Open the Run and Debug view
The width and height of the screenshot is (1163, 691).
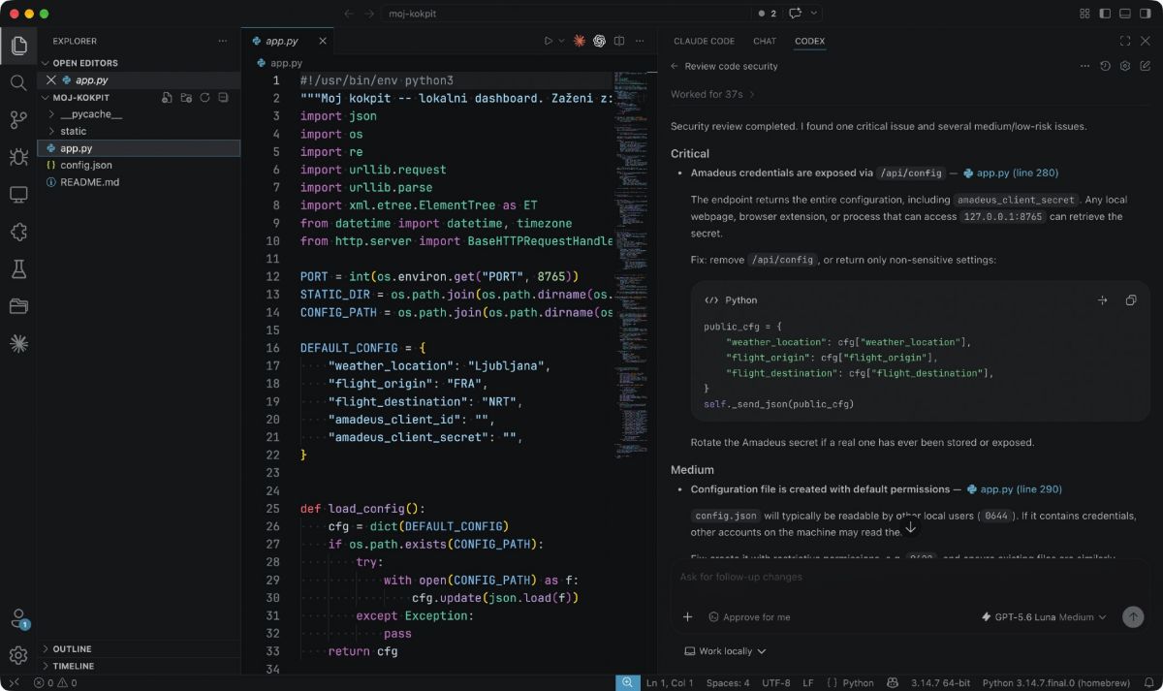coord(18,157)
